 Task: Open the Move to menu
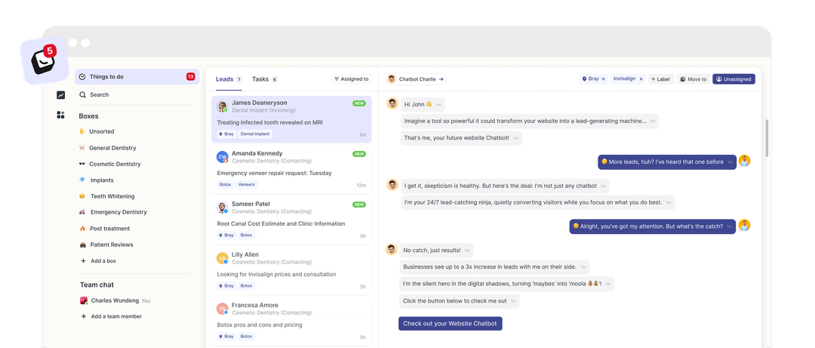(694, 79)
